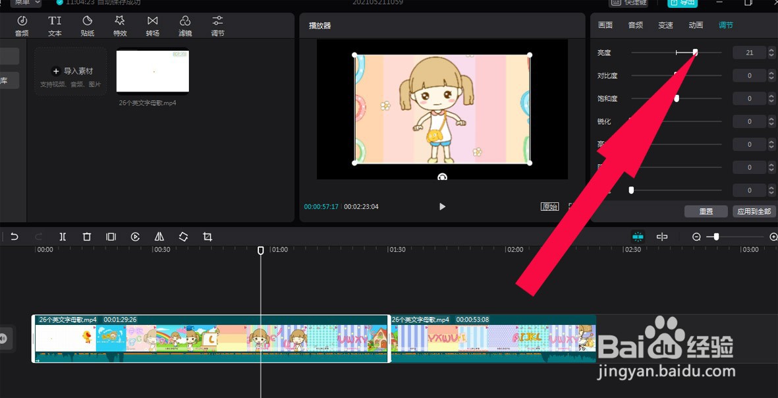The image size is (778, 398).
Task: Apply freeze frame to the selected clip
Action: (x=111, y=237)
